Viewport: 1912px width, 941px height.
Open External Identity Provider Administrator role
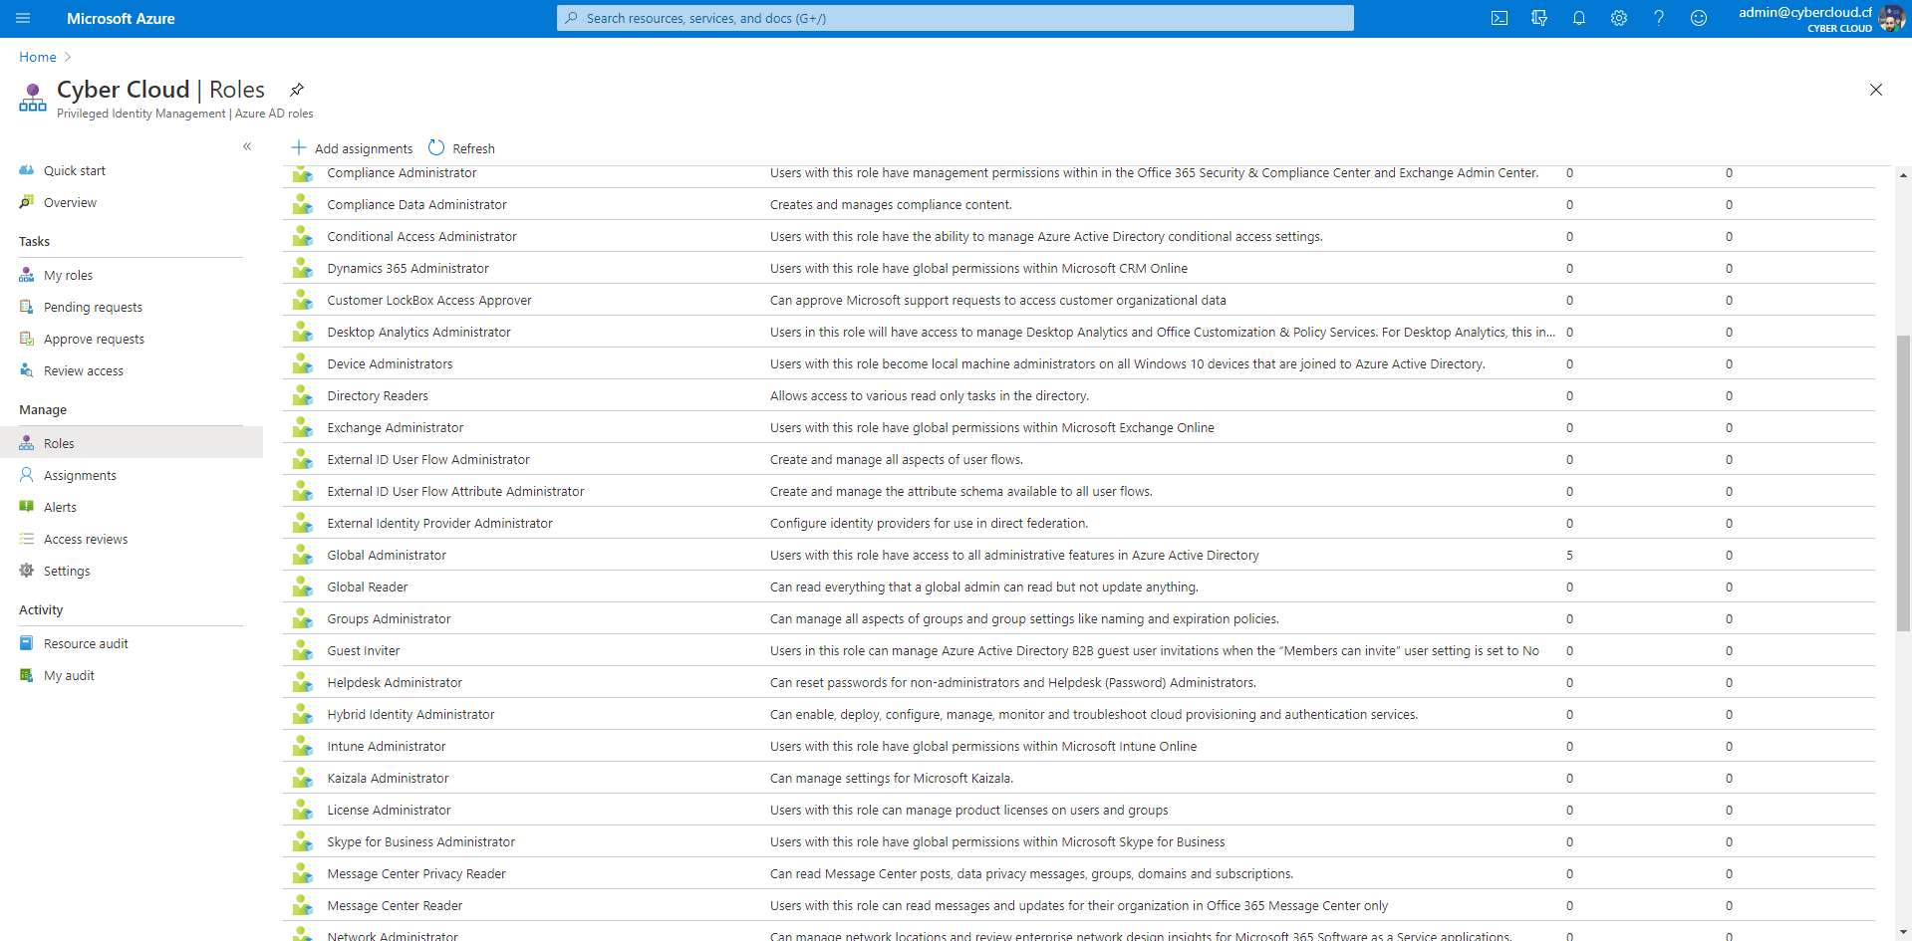[x=439, y=523]
